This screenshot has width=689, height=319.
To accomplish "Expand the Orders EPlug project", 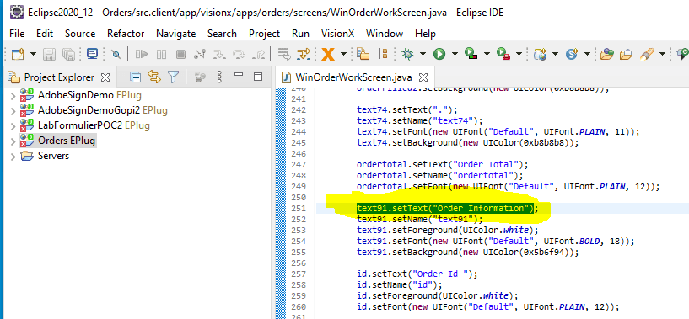I will click(13, 141).
